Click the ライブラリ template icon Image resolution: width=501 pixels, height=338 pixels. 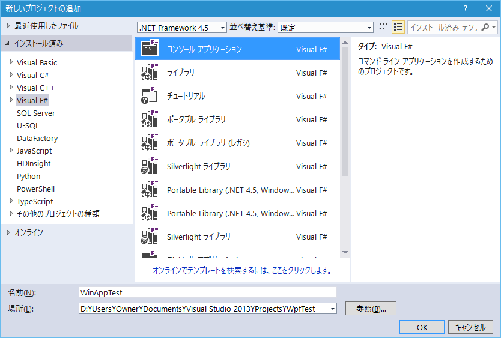click(150, 72)
